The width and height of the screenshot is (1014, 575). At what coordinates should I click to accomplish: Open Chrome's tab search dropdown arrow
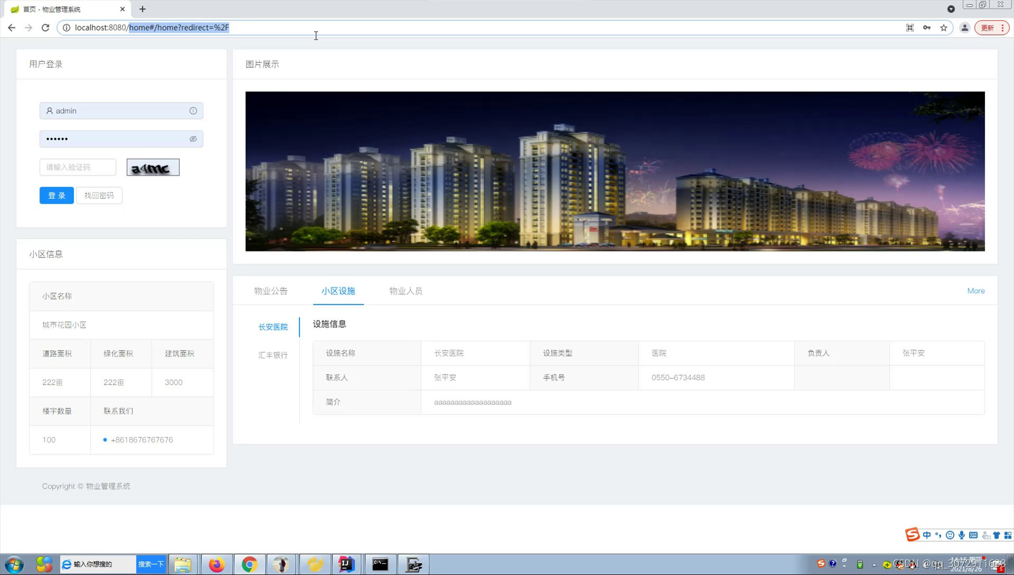pyautogui.click(x=951, y=9)
